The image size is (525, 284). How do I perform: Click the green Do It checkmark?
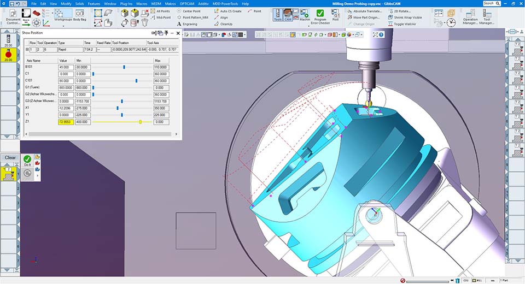pos(27,159)
